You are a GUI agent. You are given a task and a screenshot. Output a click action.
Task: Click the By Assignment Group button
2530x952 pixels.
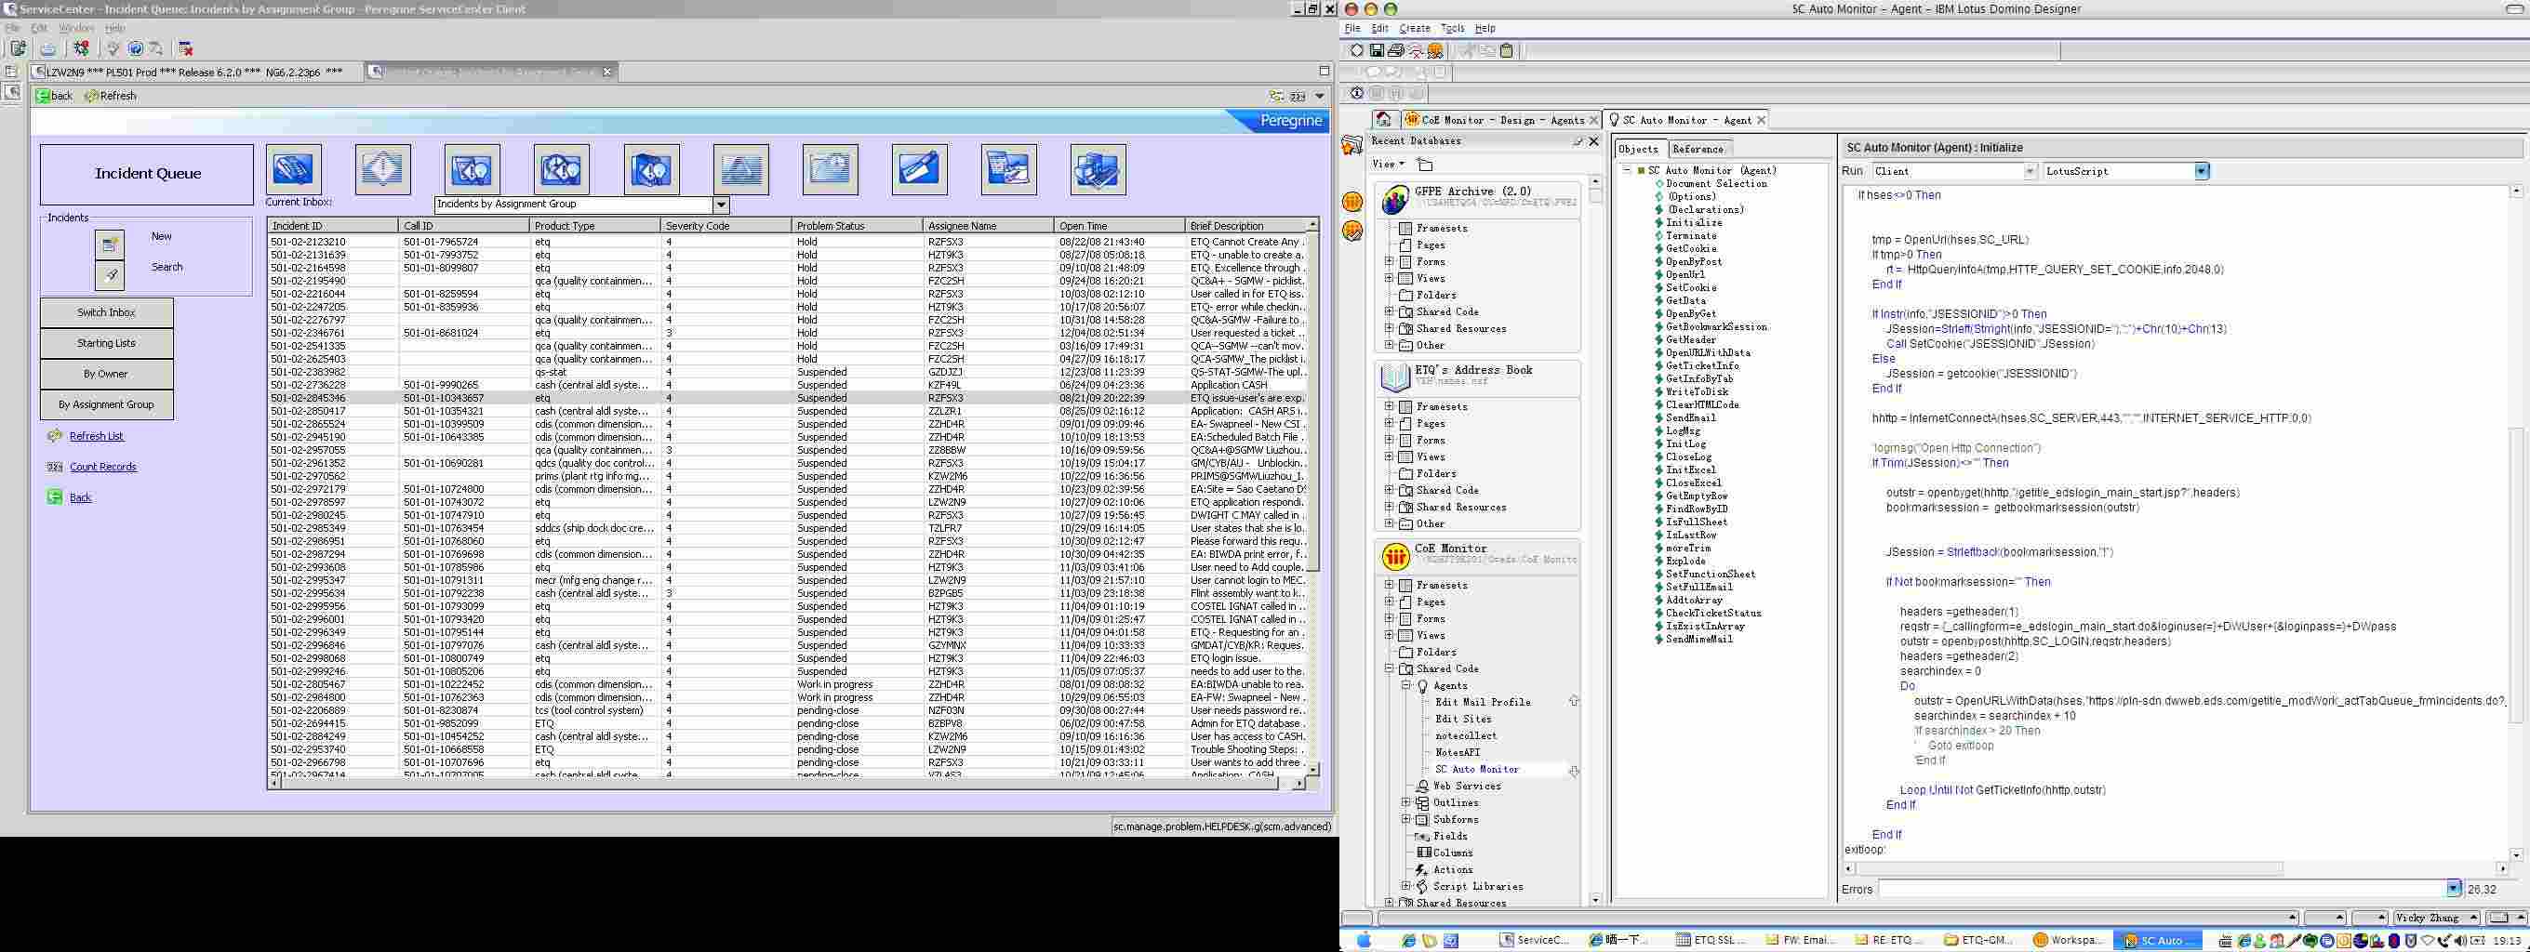click(x=107, y=404)
